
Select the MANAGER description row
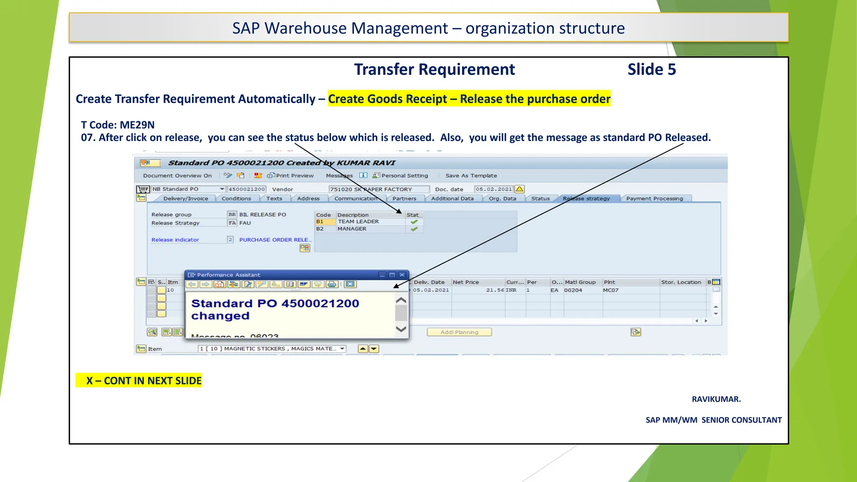pos(371,229)
